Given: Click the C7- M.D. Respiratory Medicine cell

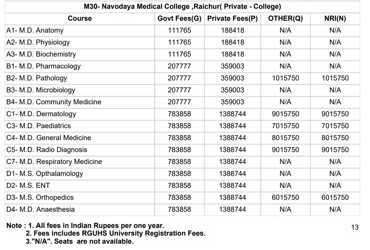Looking at the screenshot, I should [54, 162].
